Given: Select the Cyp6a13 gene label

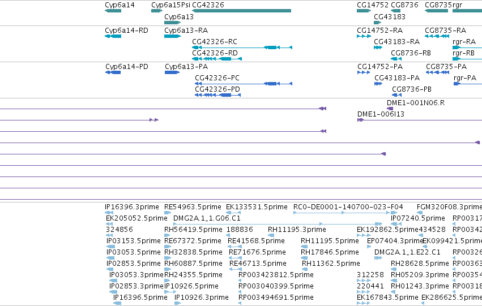Looking at the screenshot, I should click(x=179, y=16).
